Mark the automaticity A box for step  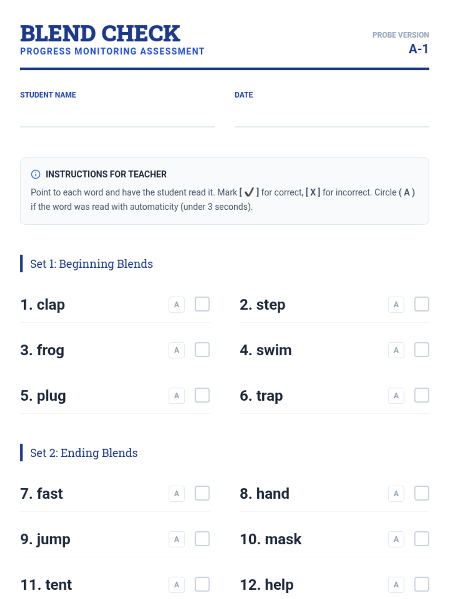click(396, 305)
